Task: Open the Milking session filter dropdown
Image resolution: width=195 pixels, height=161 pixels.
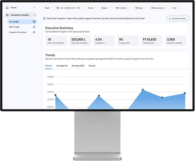Action: [x=159, y=8]
